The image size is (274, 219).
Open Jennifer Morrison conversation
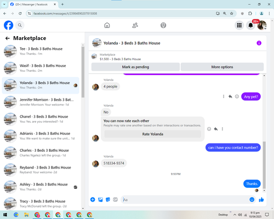41,102
